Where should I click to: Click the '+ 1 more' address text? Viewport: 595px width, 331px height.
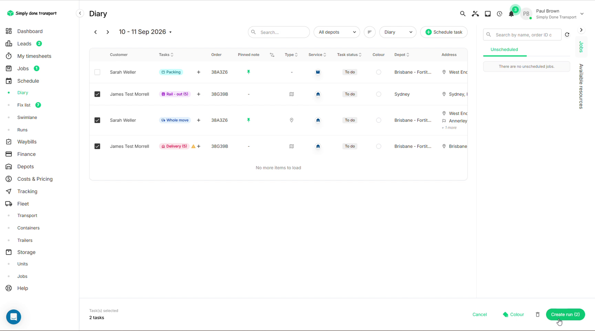(x=449, y=128)
